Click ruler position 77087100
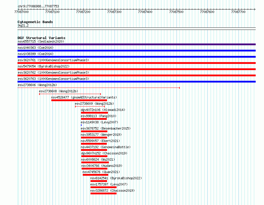Viewport: 264px width, 205px height. point(53,12)
